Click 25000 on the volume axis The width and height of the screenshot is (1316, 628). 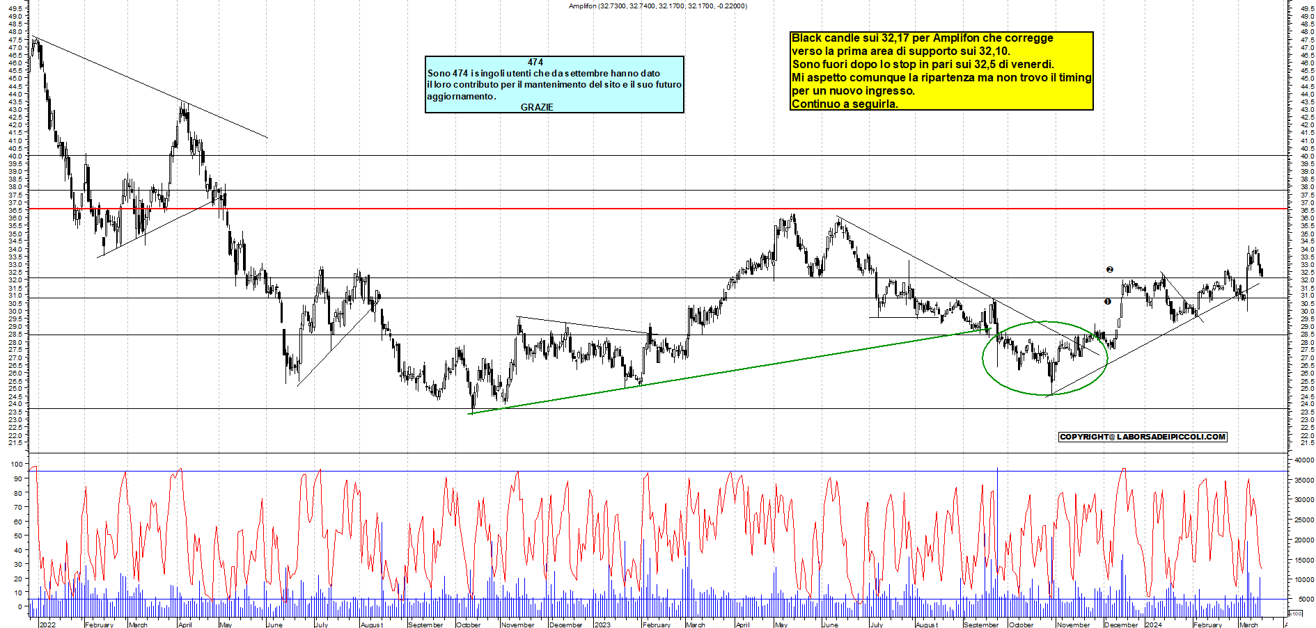pyautogui.click(x=1304, y=520)
